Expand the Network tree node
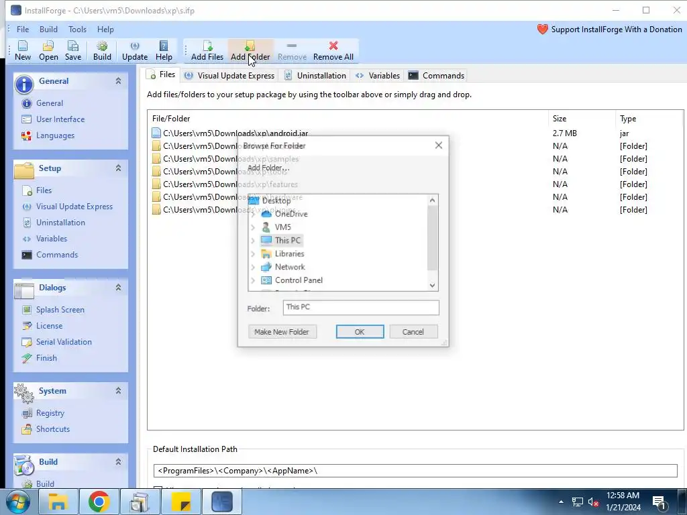The height and width of the screenshot is (515, 687). tap(253, 267)
